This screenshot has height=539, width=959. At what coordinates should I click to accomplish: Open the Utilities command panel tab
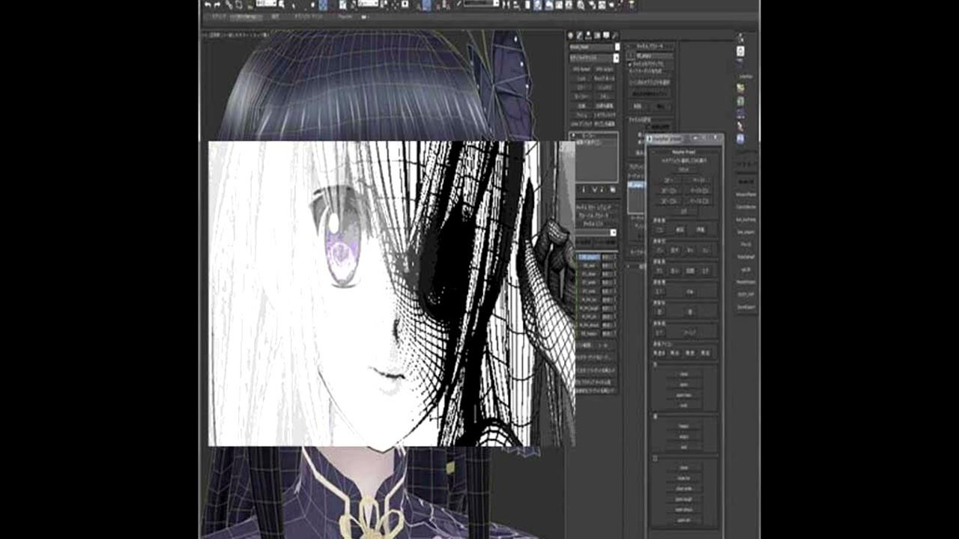pyautogui.click(x=615, y=35)
